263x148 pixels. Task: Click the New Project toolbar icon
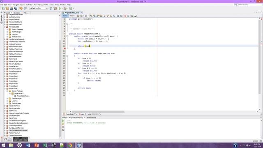click(x=7, y=8)
